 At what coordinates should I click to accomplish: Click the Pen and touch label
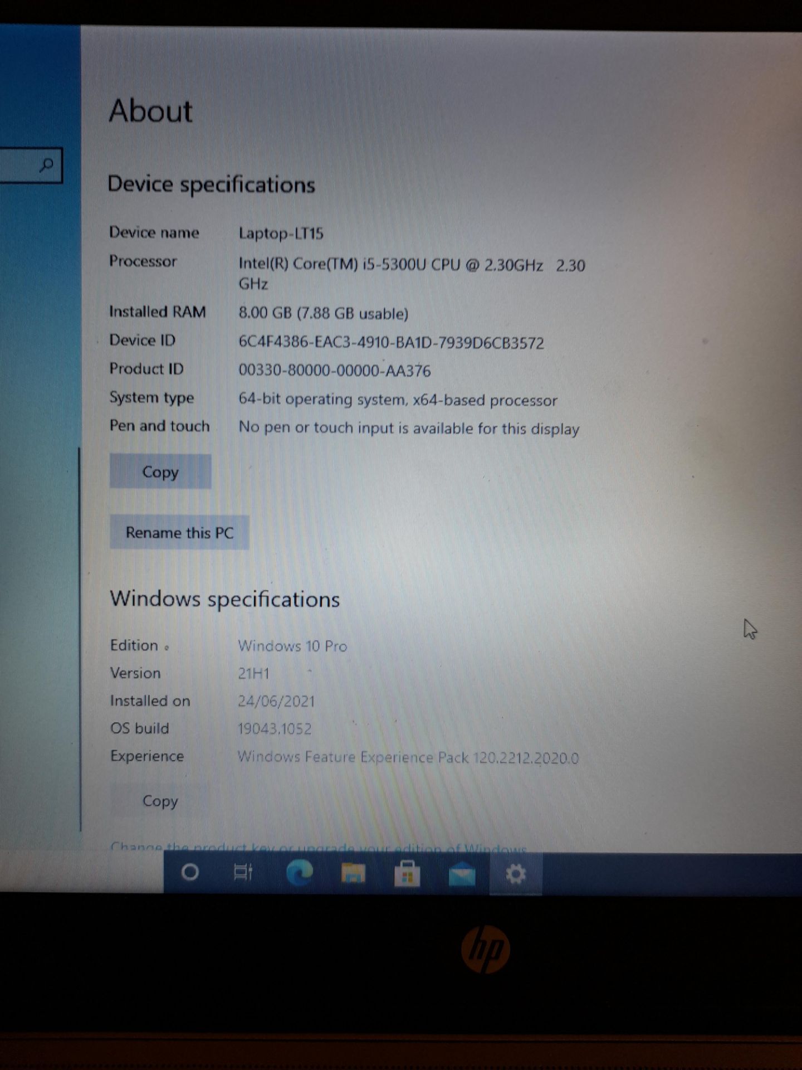click(x=159, y=426)
